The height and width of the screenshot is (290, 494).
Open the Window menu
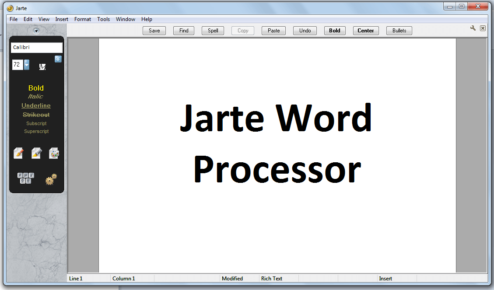click(x=126, y=19)
